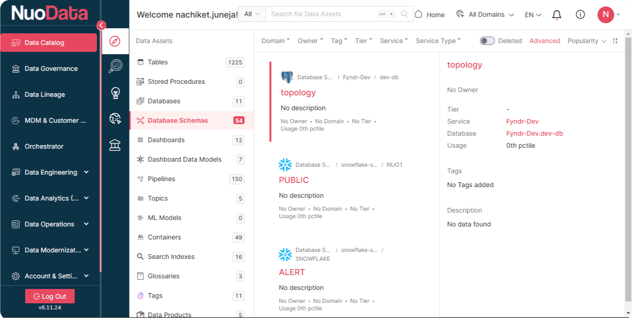Open the search scope All dropdown

point(252,14)
